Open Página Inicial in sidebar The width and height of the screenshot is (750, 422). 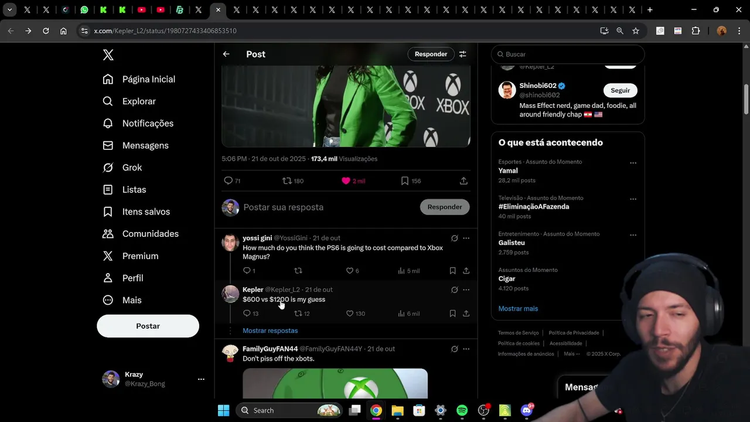pyautogui.click(x=139, y=79)
